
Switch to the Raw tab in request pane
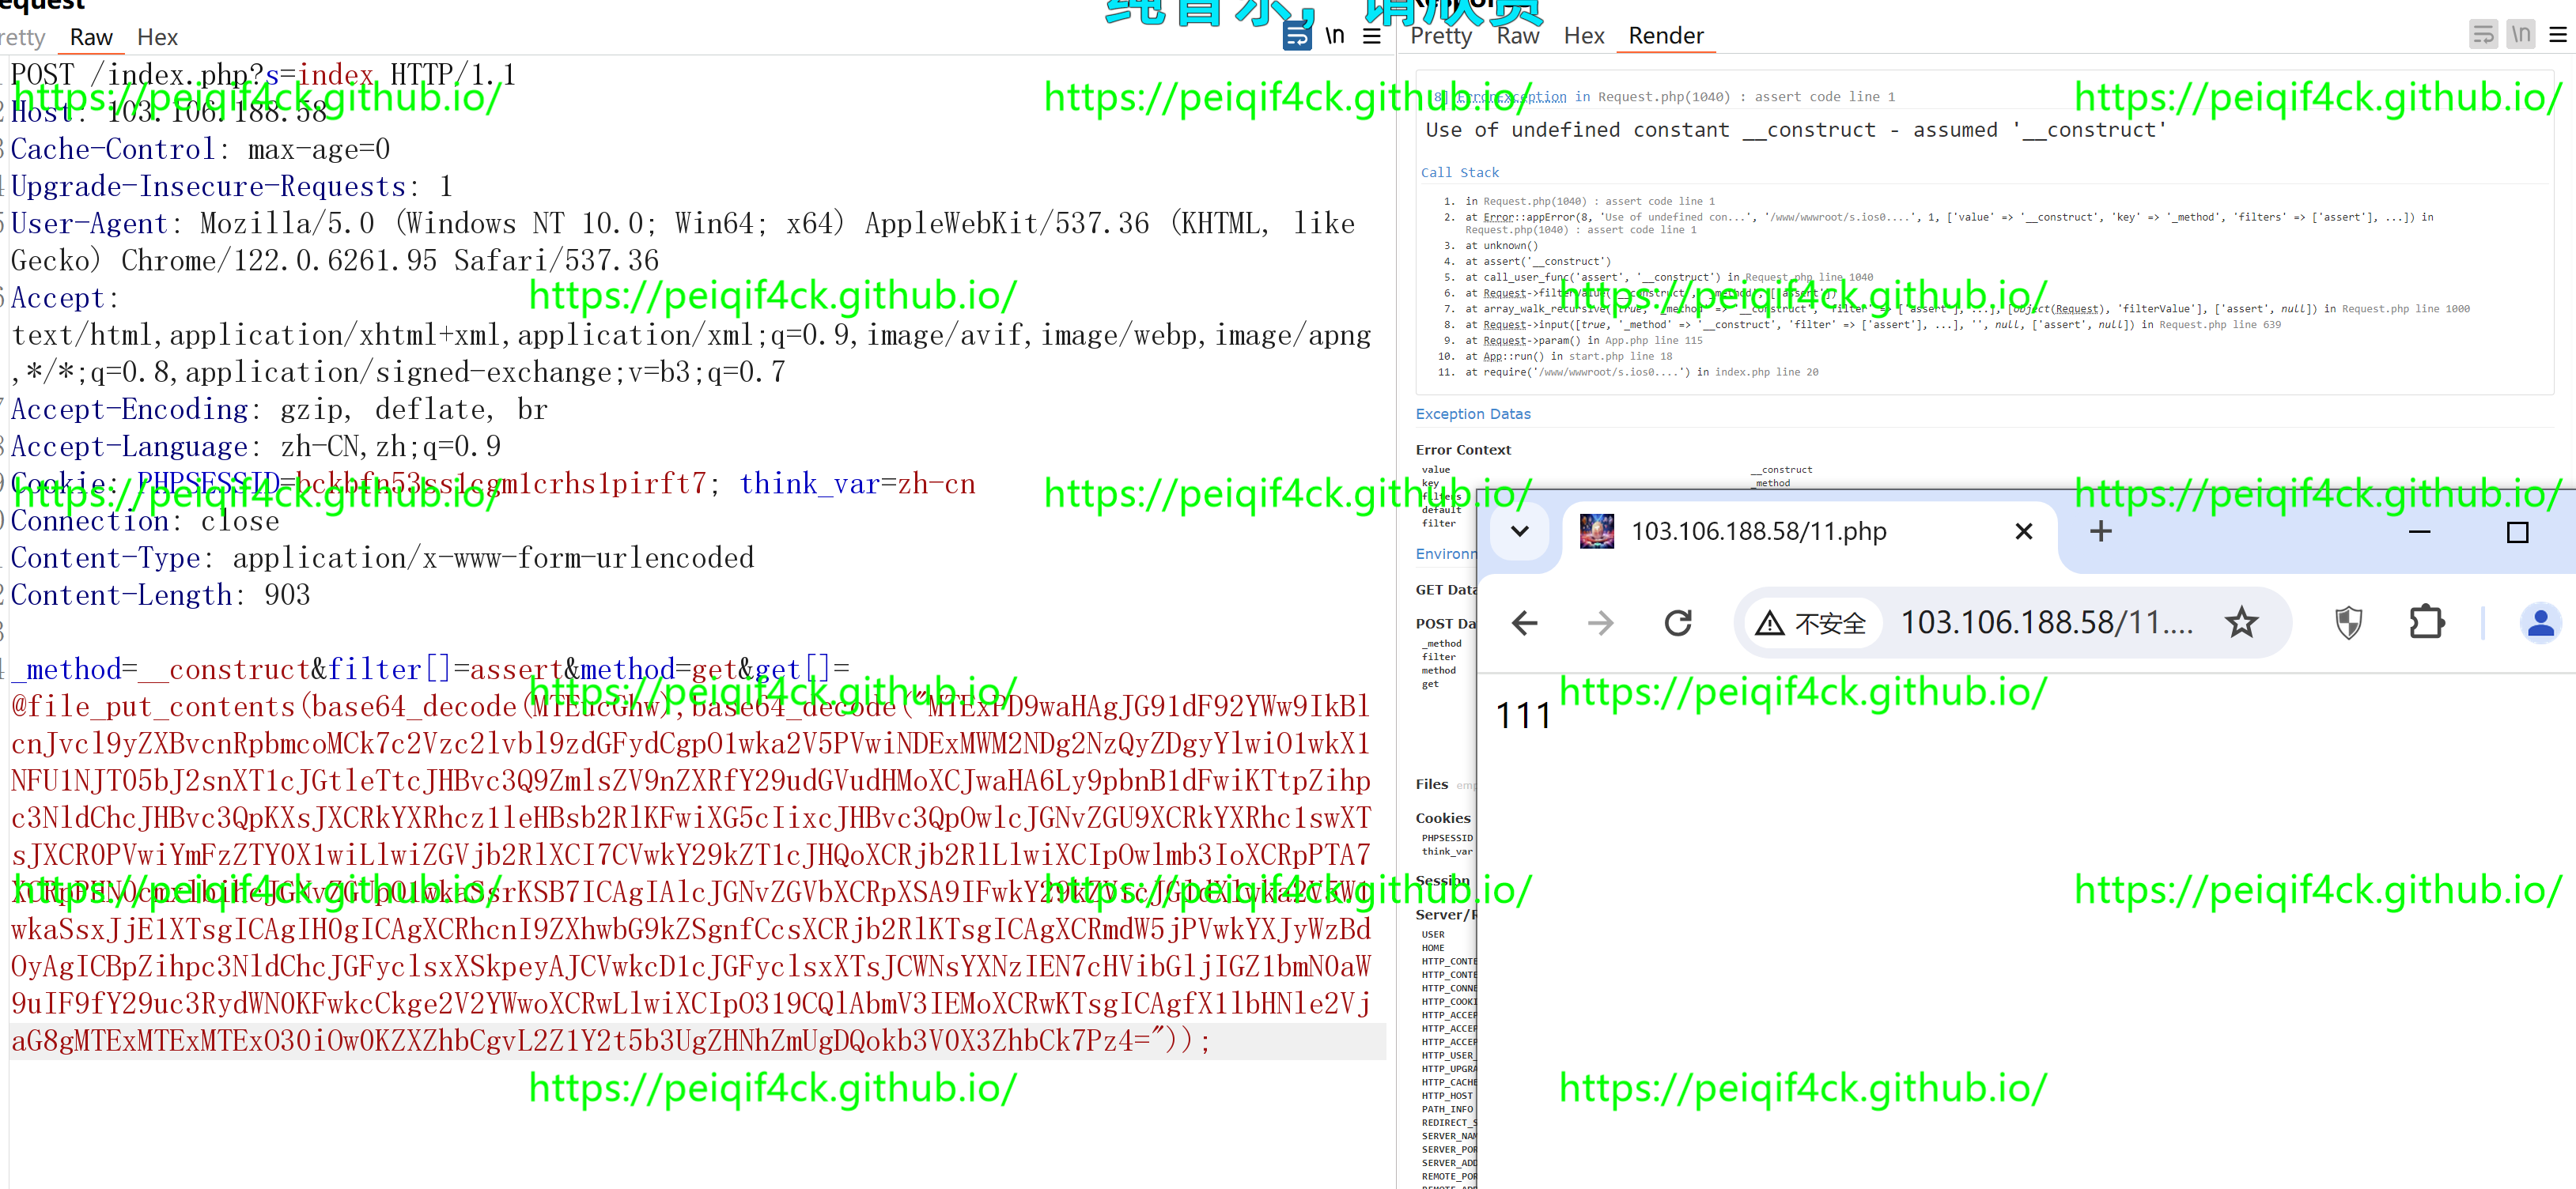coord(91,37)
